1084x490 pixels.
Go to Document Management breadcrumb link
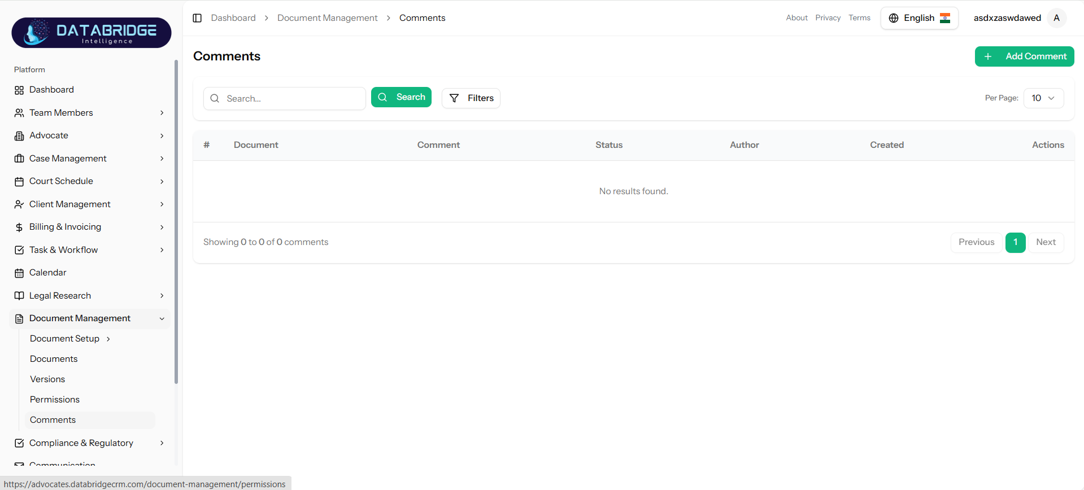pos(327,18)
